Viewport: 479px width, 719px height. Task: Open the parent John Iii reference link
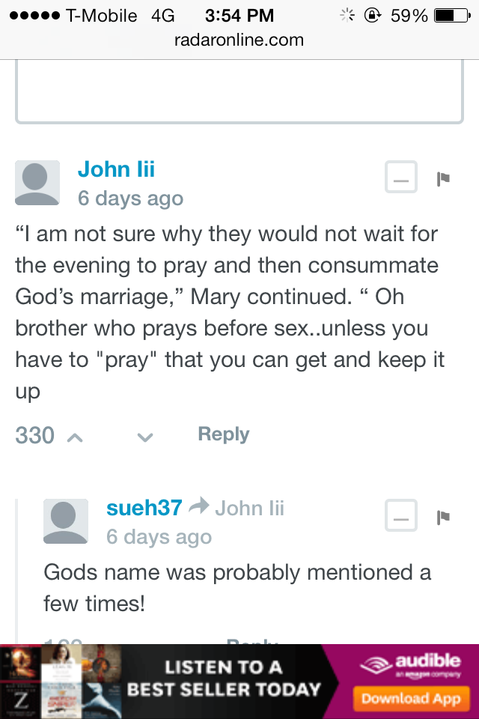pyautogui.click(x=250, y=508)
